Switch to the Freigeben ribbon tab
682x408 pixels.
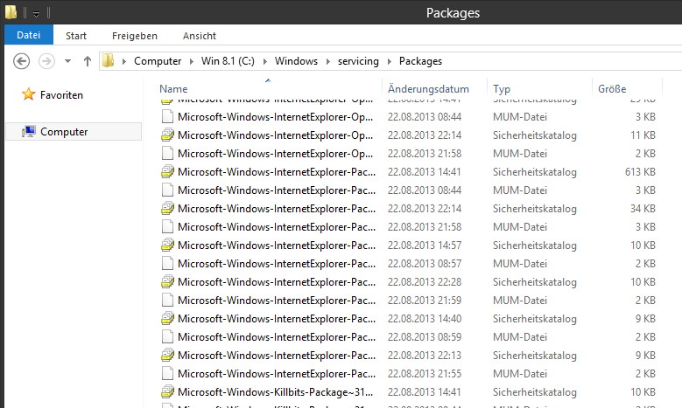point(135,36)
